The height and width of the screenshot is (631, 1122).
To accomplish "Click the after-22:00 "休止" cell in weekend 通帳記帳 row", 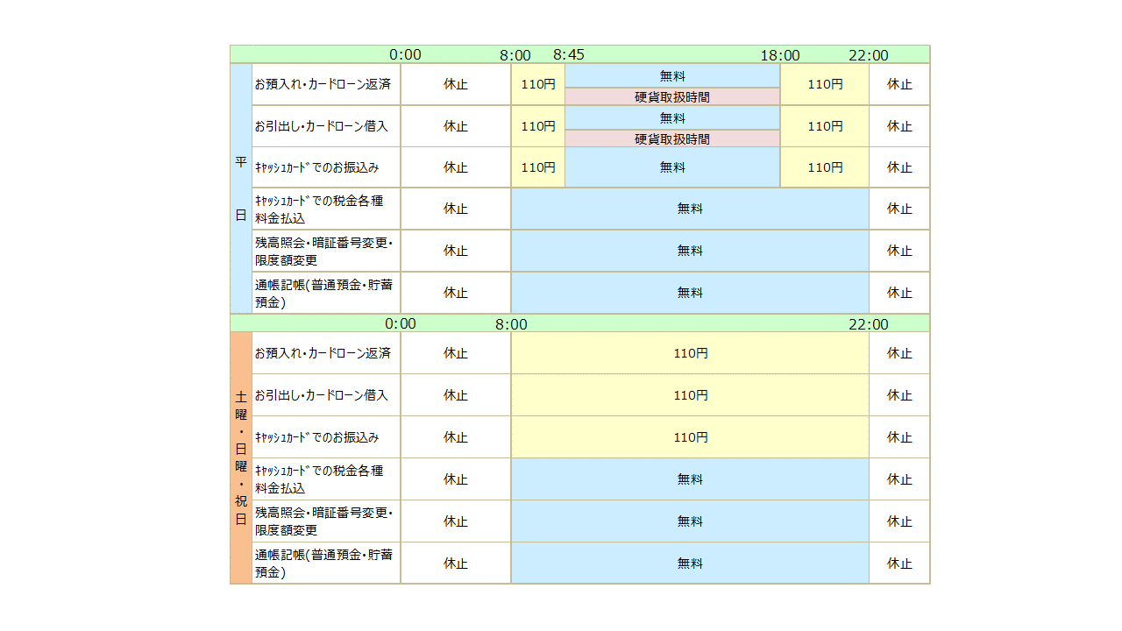I will [x=899, y=563].
